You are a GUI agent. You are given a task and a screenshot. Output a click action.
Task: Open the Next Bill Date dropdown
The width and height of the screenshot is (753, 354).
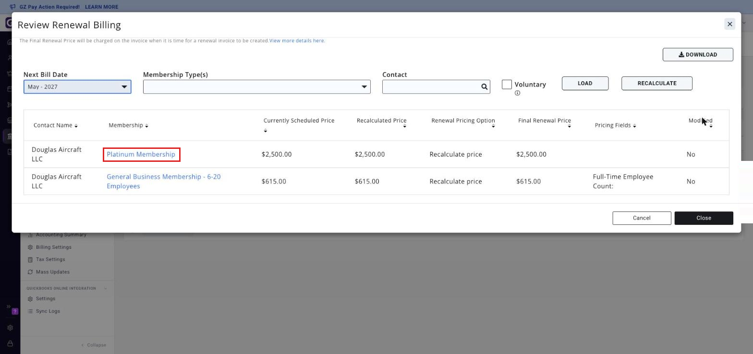tap(77, 87)
